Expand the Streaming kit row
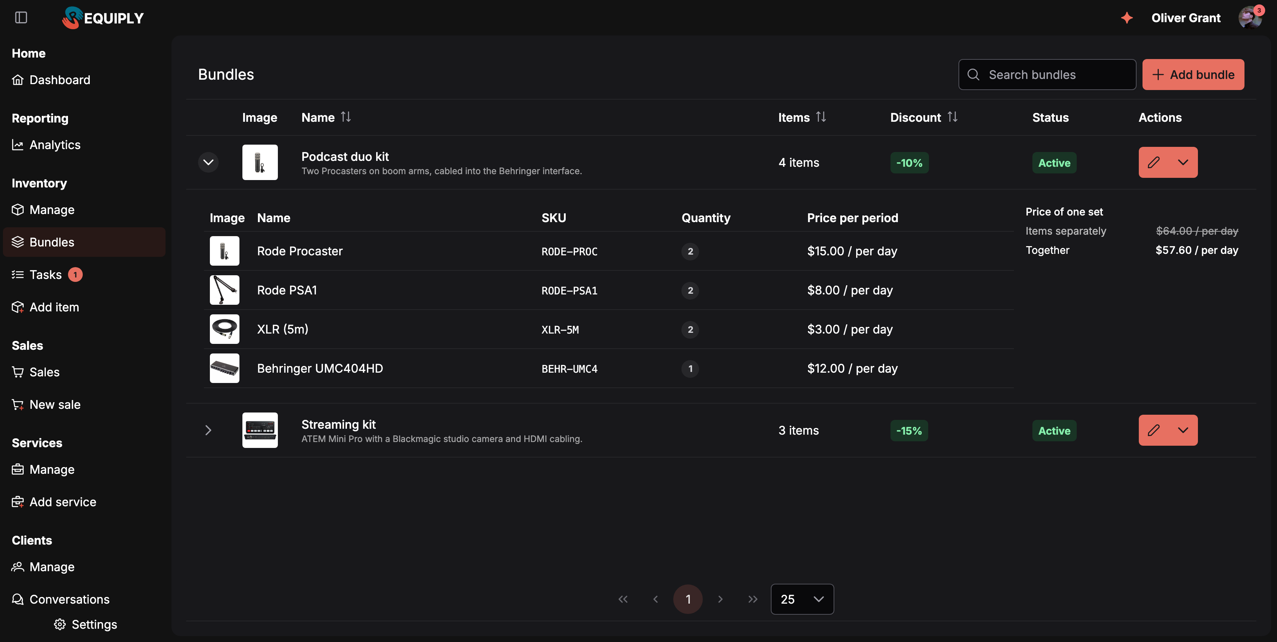The width and height of the screenshot is (1277, 642). click(x=208, y=430)
